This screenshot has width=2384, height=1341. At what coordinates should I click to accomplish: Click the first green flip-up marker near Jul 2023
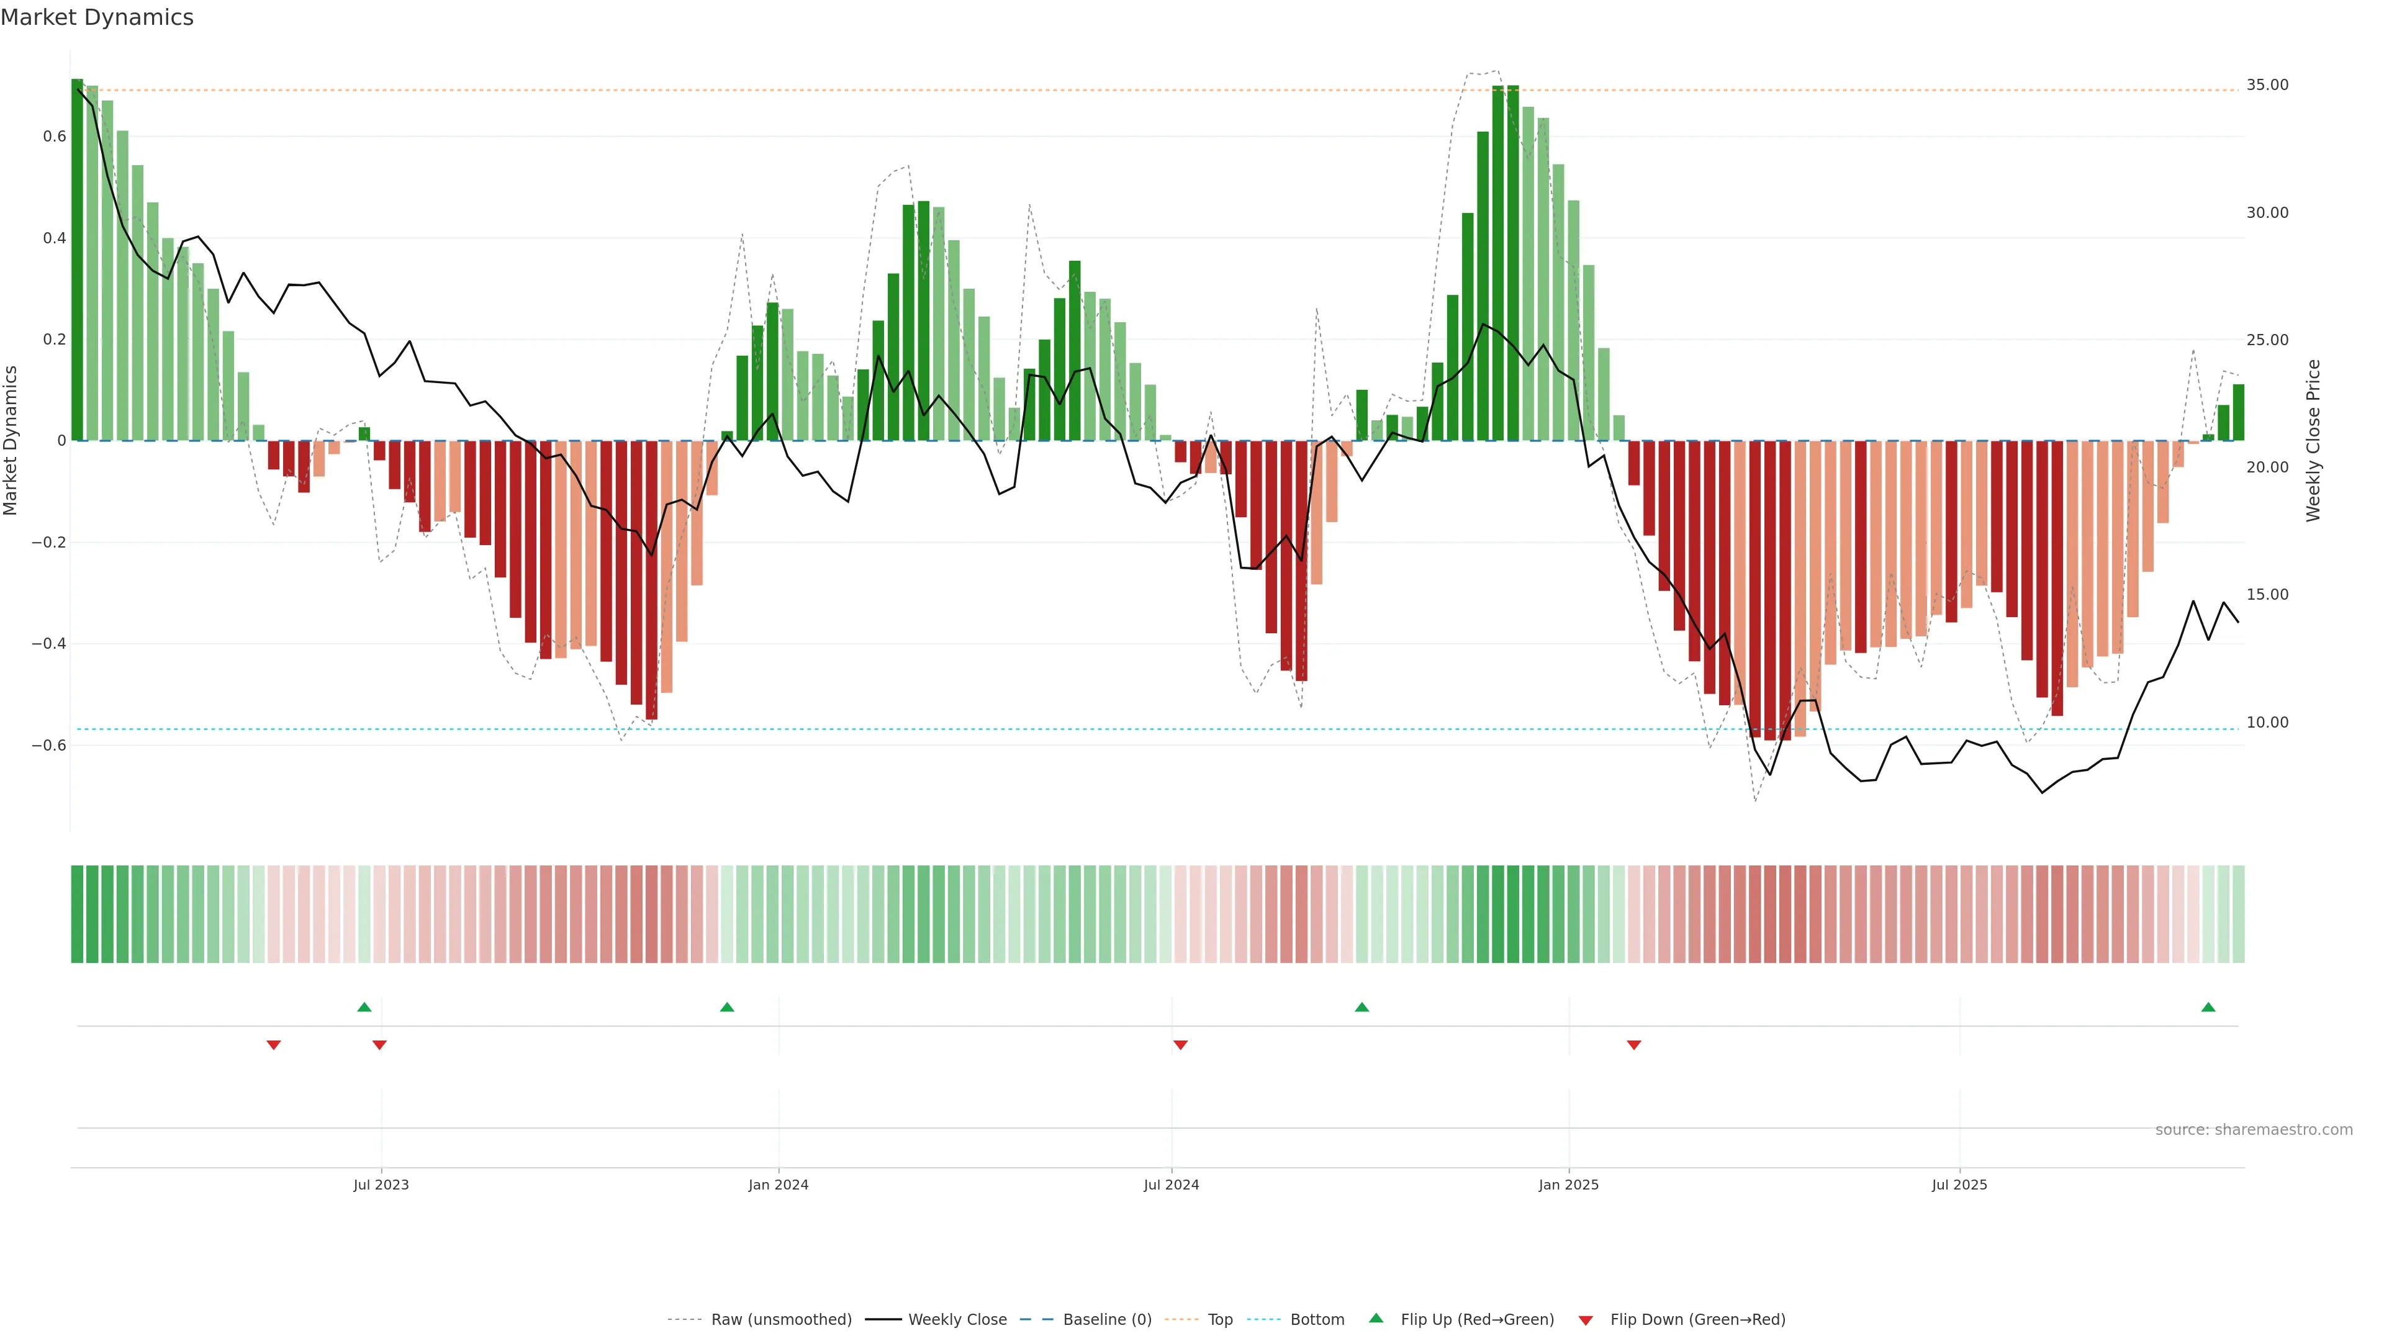pyautogui.click(x=364, y=1007)
